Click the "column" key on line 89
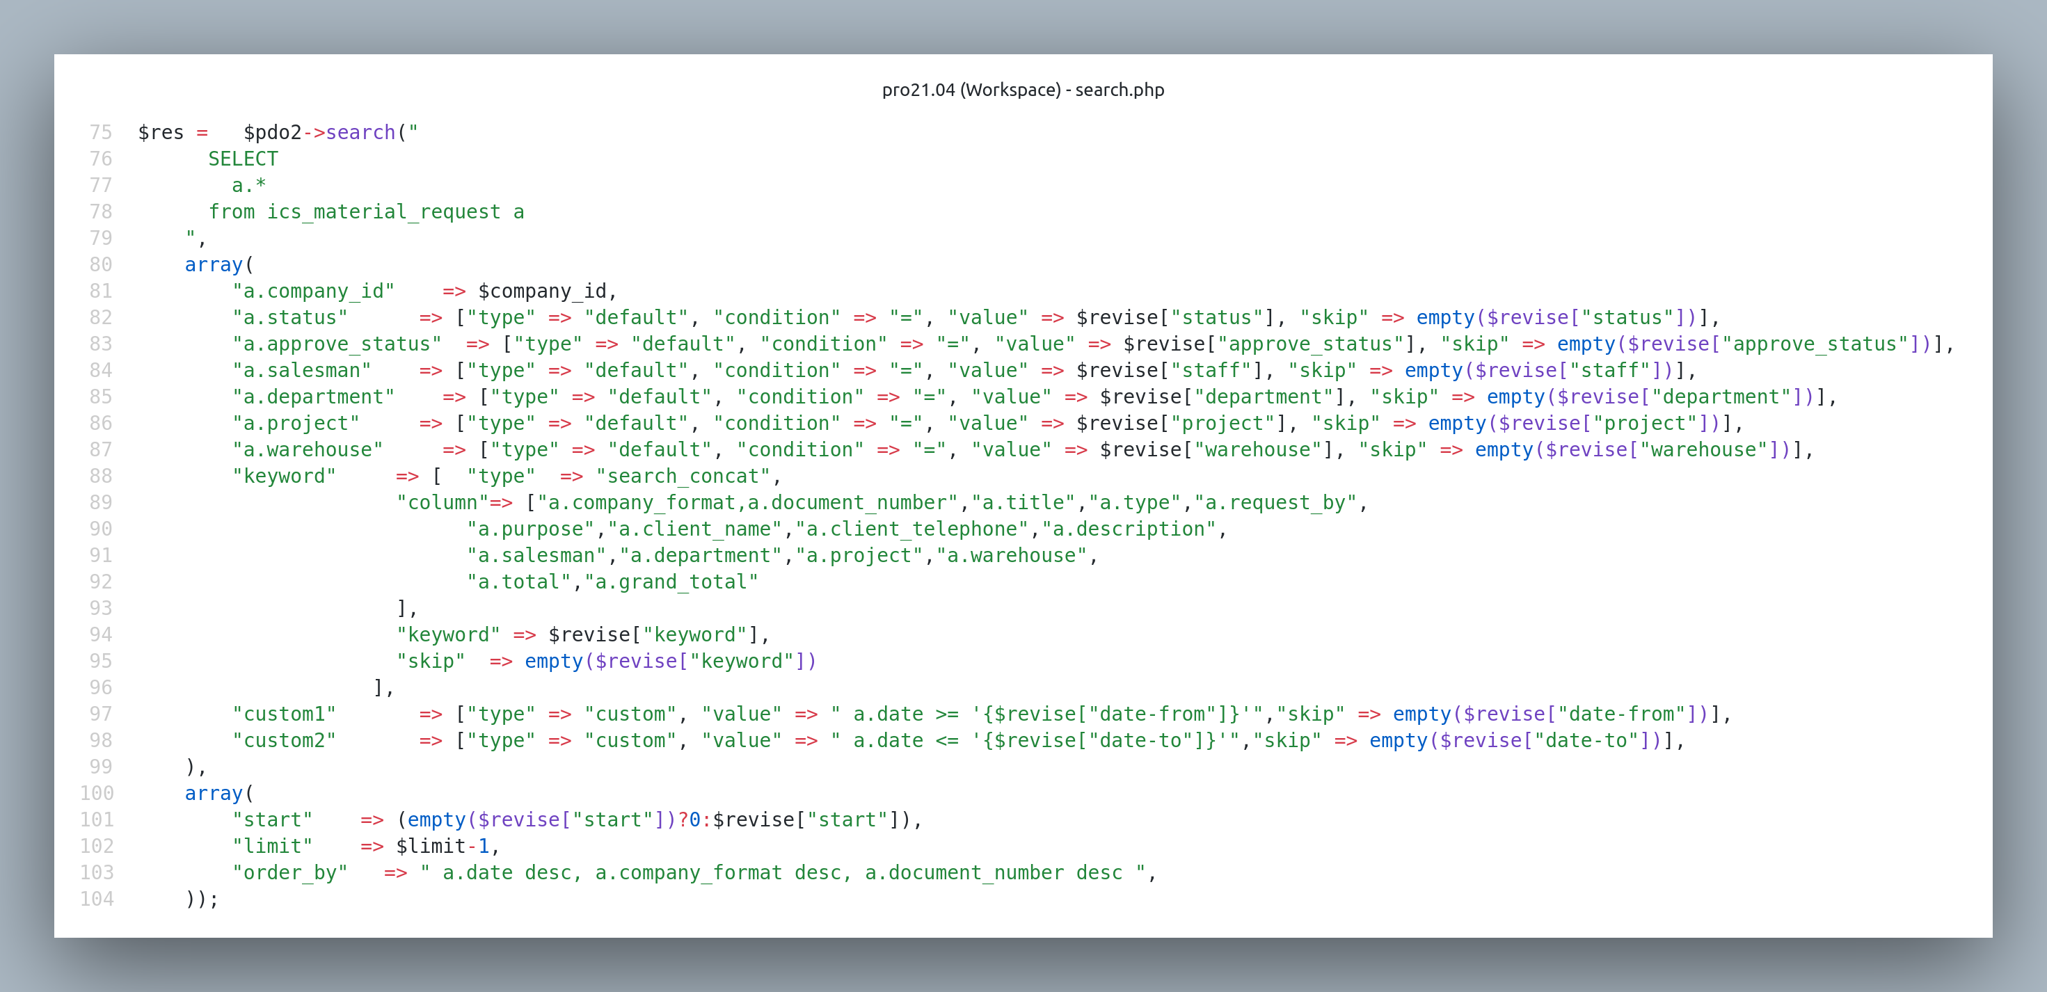This screenshot has width=2047, height=992. pos(443,502)
